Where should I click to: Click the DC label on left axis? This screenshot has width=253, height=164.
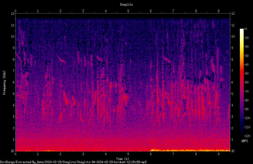point(13,151)
